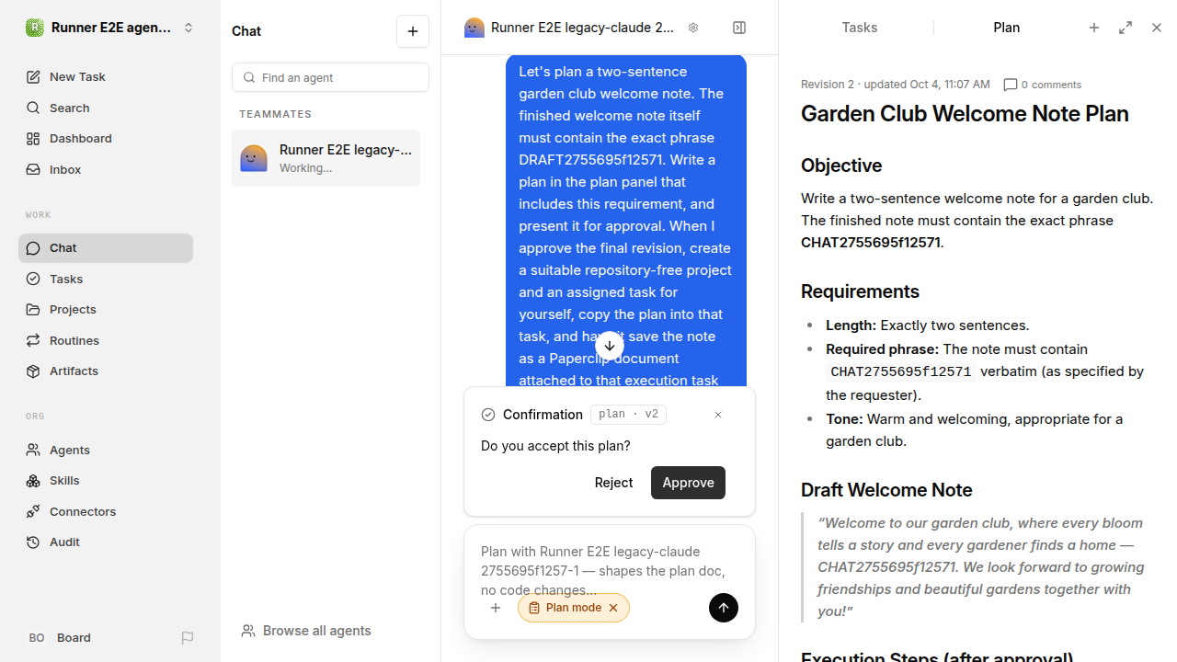The height and width of the screenshot is (662, 1177).
Task: Send the message with the arrow button
Action: click(724, 608)
